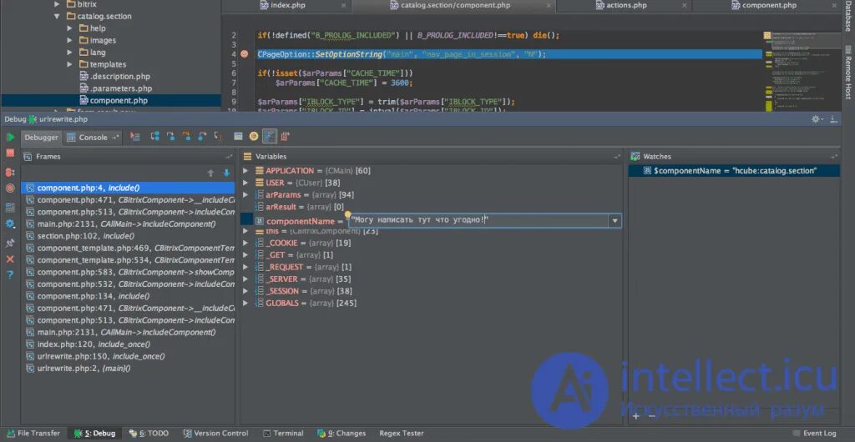Expand the images folder
This screenshot has width=855, height=442.
(70, 40)
